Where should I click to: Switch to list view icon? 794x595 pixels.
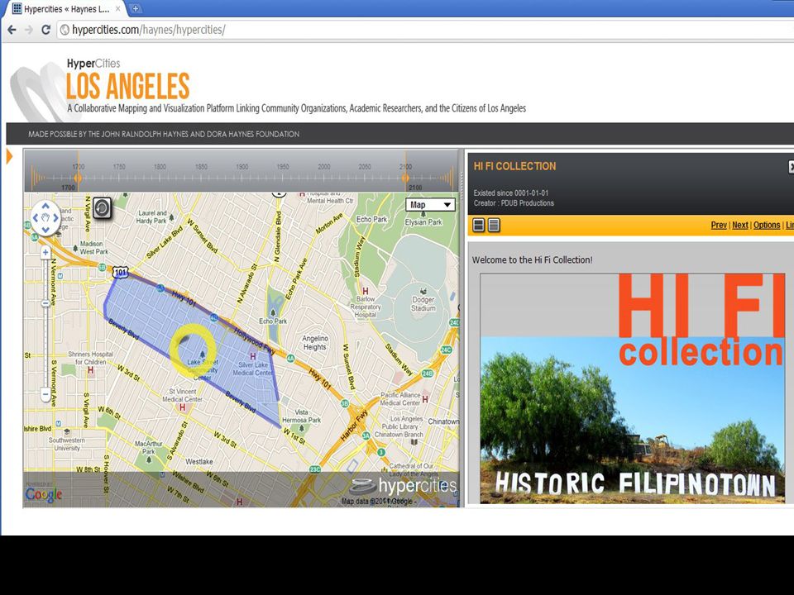pyautogui.click(x=495, y=225)
